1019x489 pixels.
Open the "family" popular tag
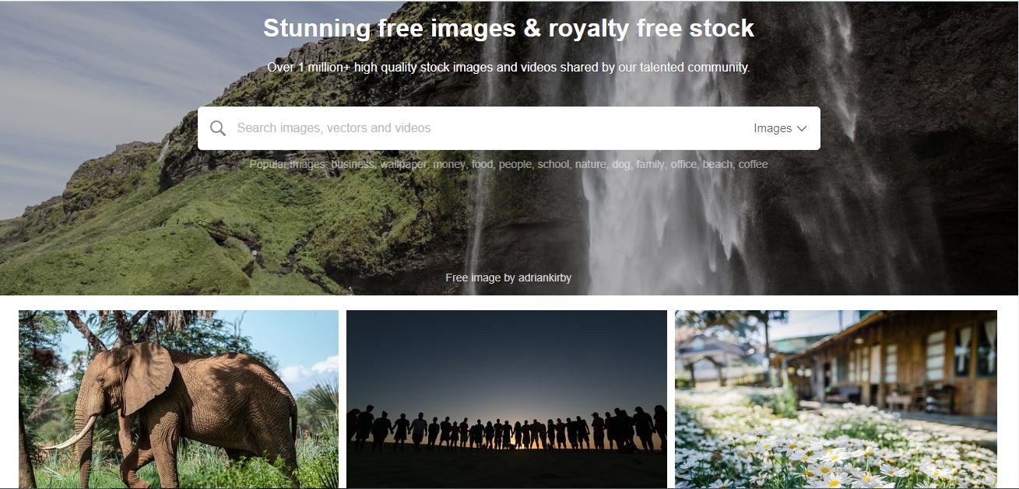[x=651, y=164]
